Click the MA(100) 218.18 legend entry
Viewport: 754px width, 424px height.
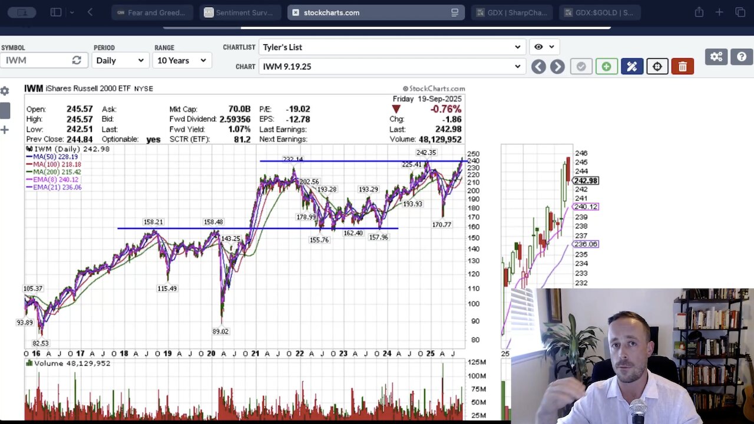pyautogui.click(x=54, y=164)
